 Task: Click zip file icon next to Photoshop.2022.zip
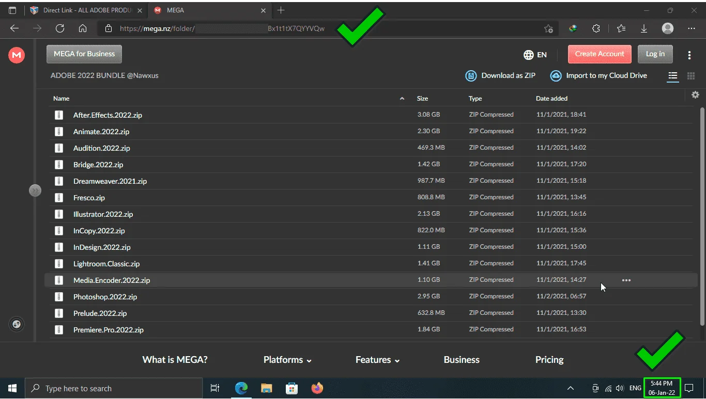pyautogui.click(x=59, y=296)
